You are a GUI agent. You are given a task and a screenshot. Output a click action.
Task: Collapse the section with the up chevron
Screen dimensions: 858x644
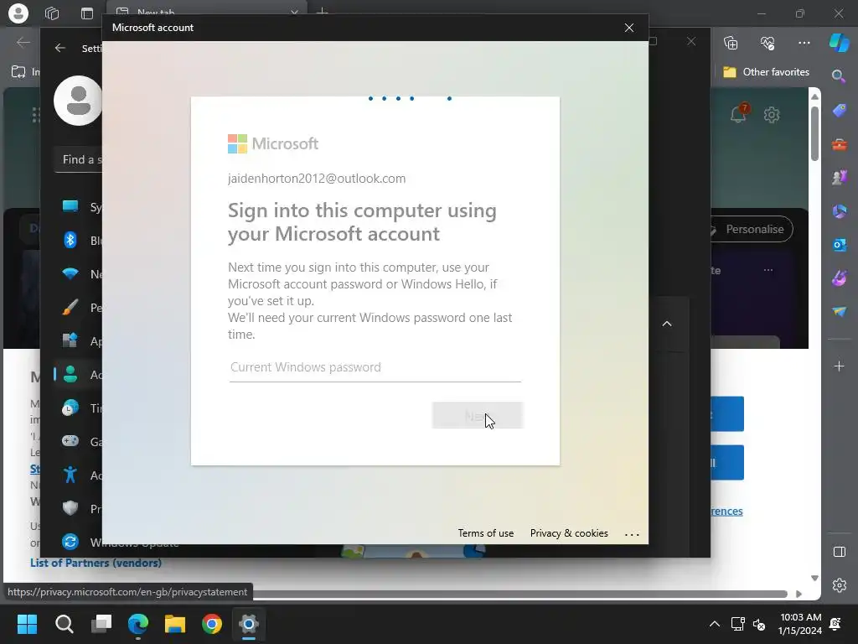666,324
